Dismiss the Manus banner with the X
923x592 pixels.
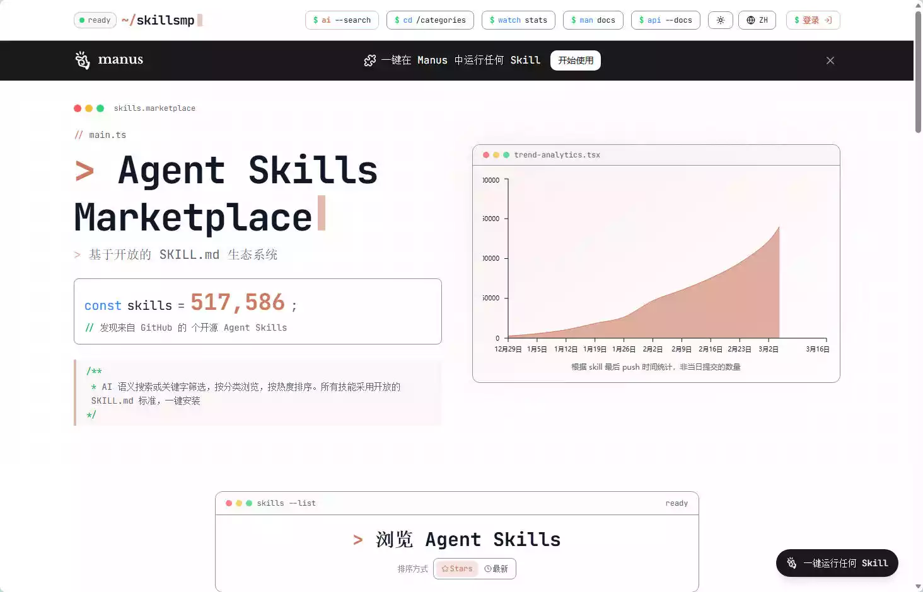point(830,60)
